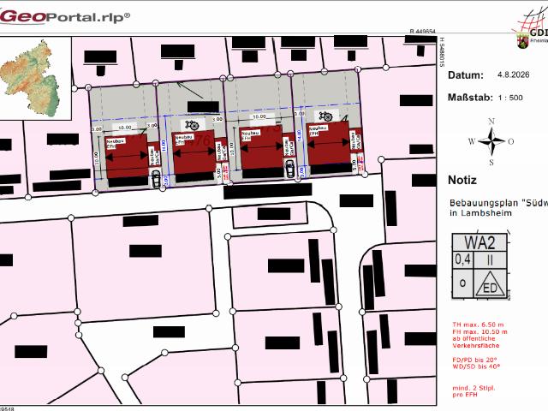Click the Maßstab label
This screenshot has width=548, height=411.
coord(470,97)
